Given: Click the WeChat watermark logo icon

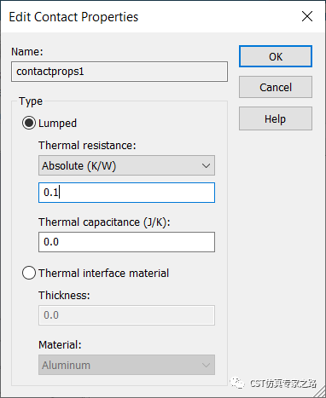Looking at the screenshot, I should coord(237,384).
